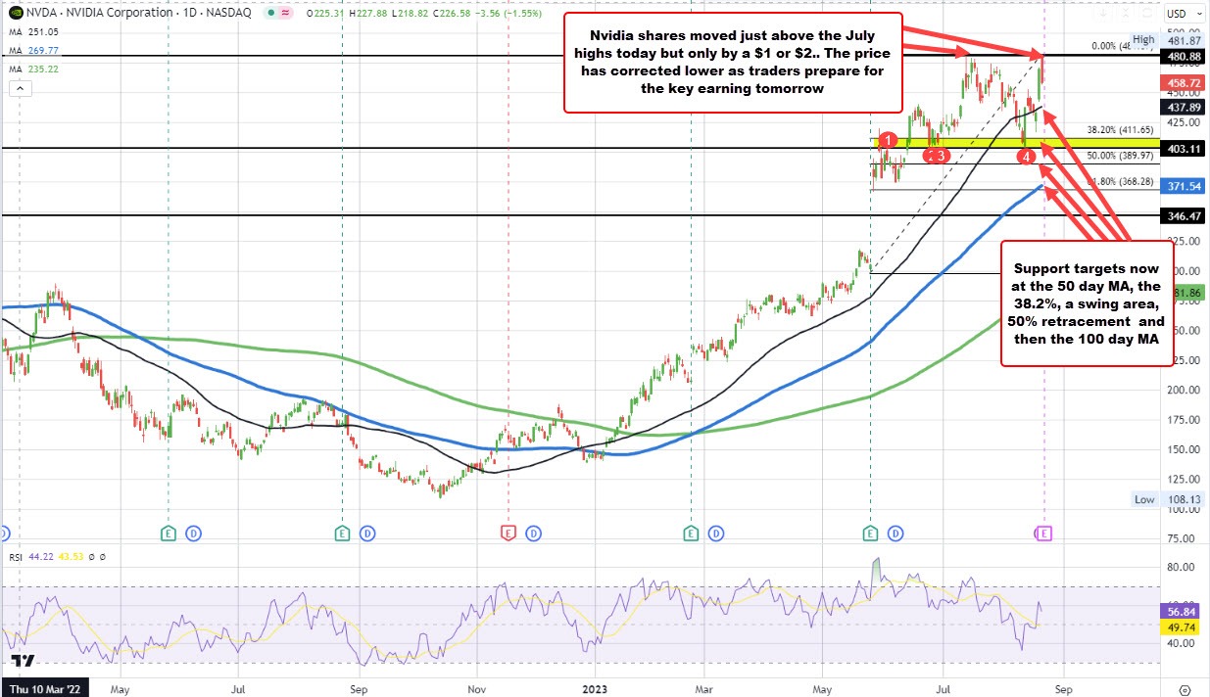This screenshot has width=1210, height=697.
Task: Click the red earnings E marker near November
Action: tap(508, 534)
